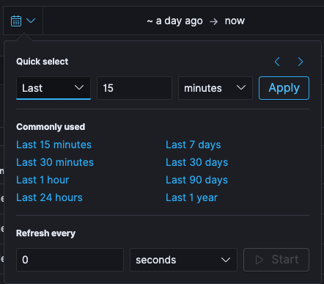
Task: Focus the refresh interval field showing 0
Action: (x=70, y=260)
